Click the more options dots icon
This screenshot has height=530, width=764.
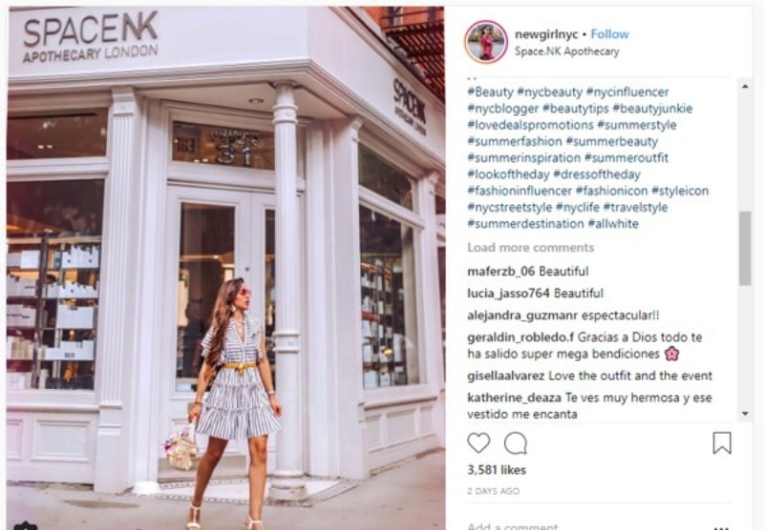(721, 527)
